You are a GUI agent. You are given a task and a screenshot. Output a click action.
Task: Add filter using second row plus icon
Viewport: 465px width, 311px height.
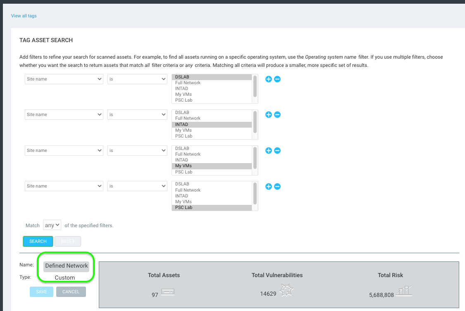coord(269,114)
